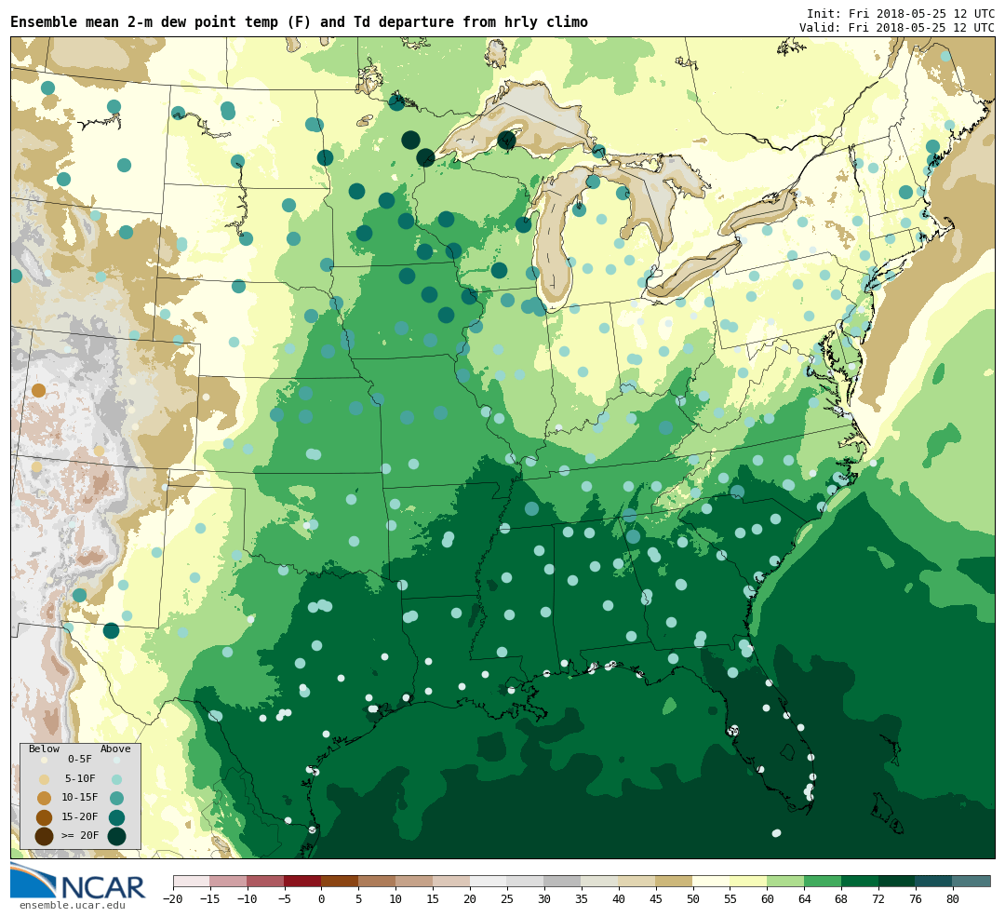This screenshot has height=917, width=1005.
Task: Click the '76' color bar tick label
Action: pyautogui.click(x=916, y=899)
